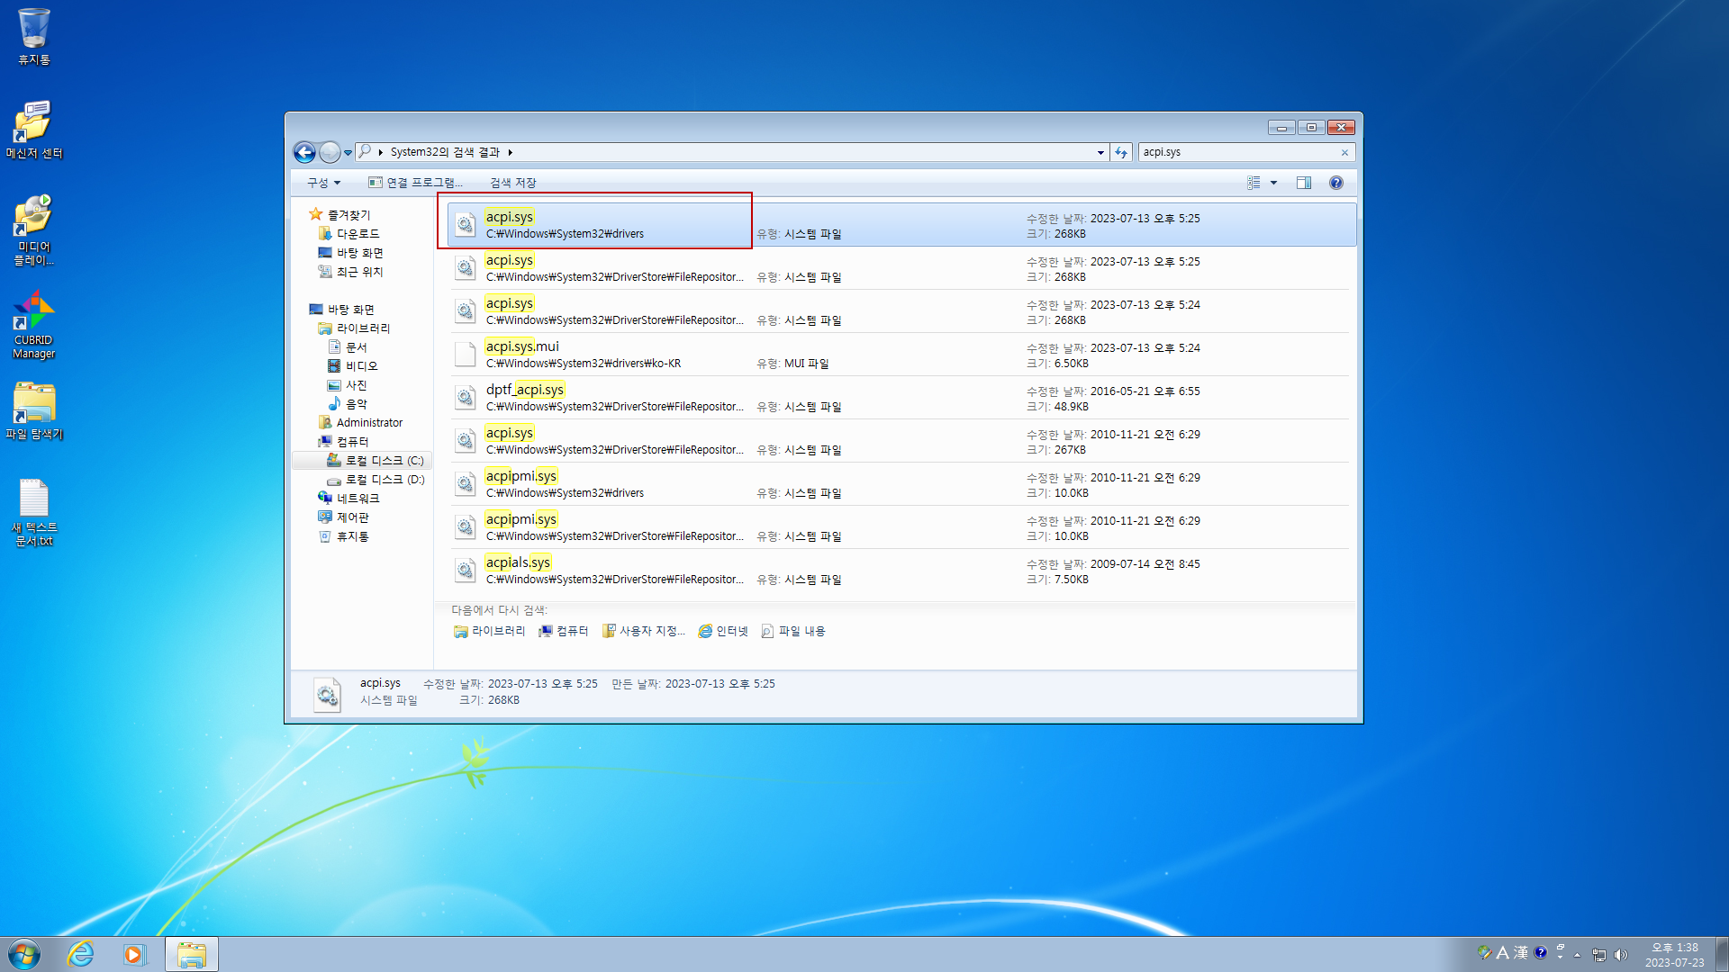Image resolution: width=1729 pixels, height=972 pixels.
Task: Click the Windows Start orb
Action: [24, 954]
